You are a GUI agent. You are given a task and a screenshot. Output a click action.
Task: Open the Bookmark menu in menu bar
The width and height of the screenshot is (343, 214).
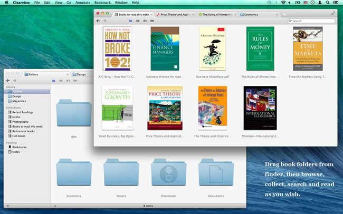[104, 3]
